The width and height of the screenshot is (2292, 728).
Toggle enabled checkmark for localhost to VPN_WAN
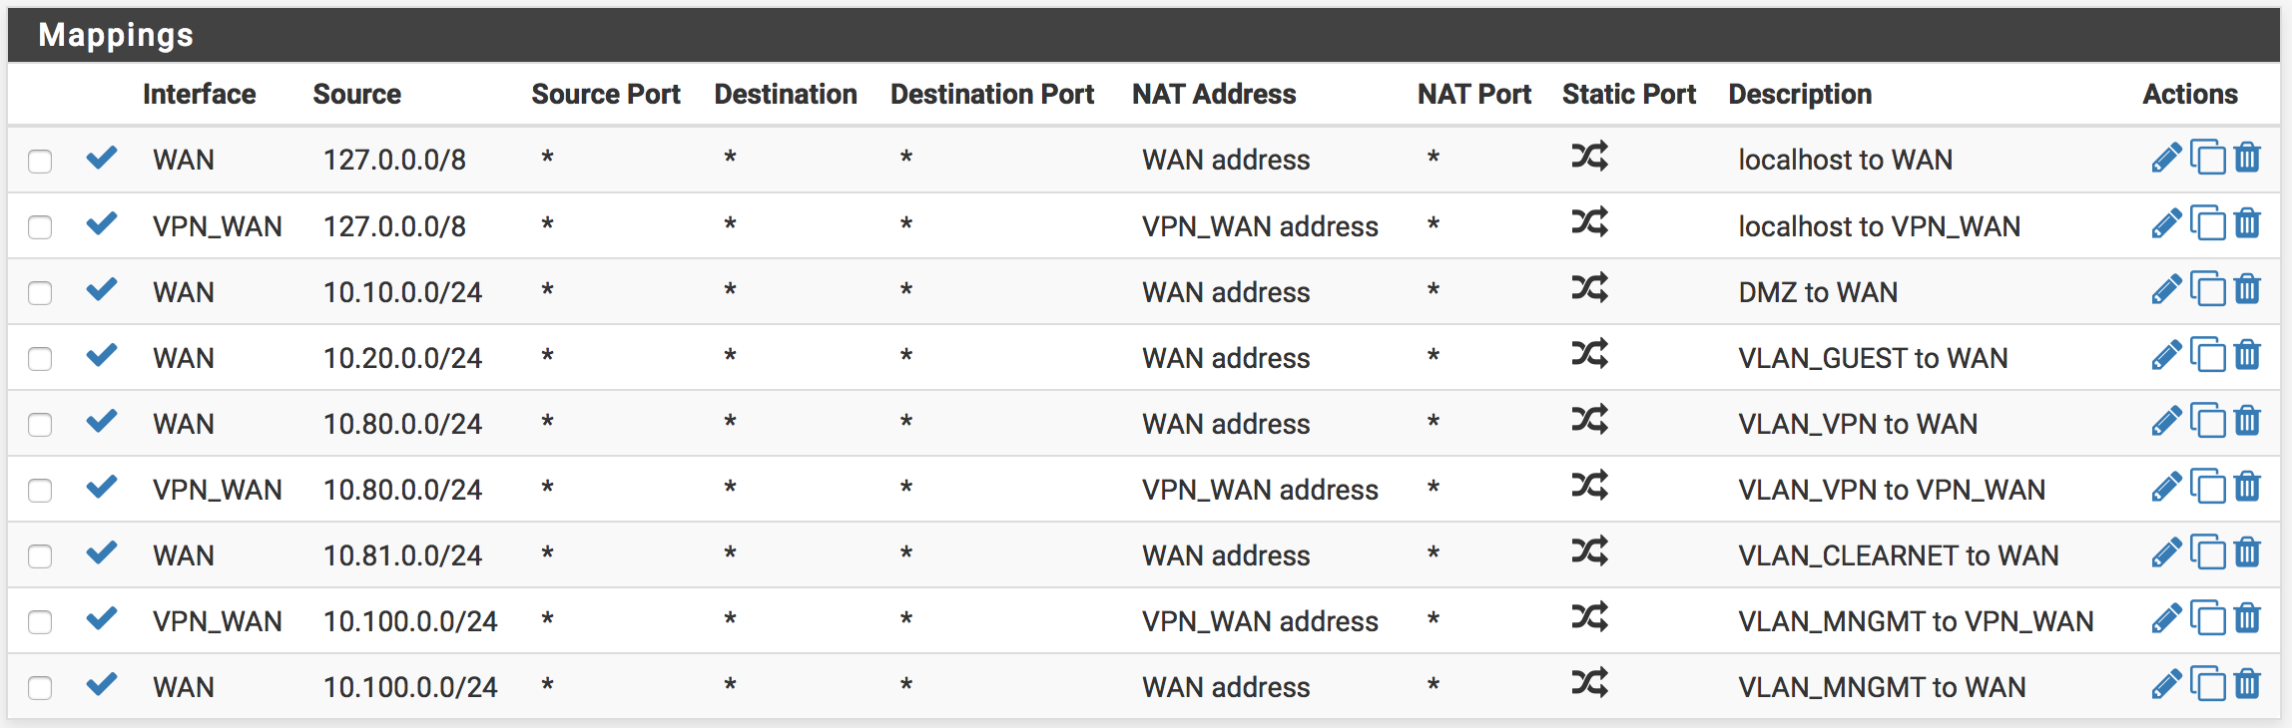(x=102, y=223)
